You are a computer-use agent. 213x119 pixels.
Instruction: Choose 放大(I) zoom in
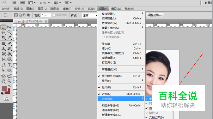pos(121,44)
